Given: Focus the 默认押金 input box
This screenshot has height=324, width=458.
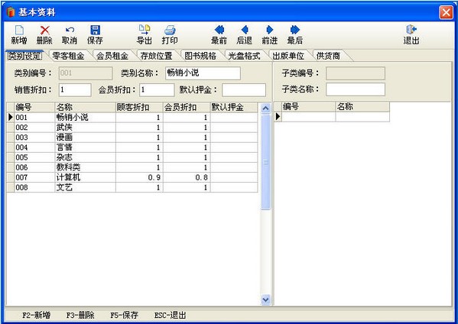Looking at the screenshot, I should coord(244,90).
